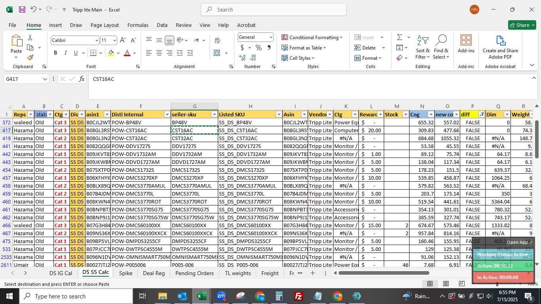
Task: Save the workbook with the Save icon
Action: tap(22, 9)
